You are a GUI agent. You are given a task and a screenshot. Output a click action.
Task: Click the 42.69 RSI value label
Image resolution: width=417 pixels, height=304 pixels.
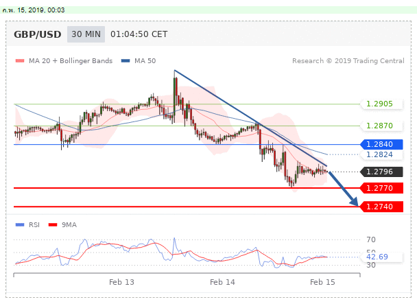pos(381,257)
